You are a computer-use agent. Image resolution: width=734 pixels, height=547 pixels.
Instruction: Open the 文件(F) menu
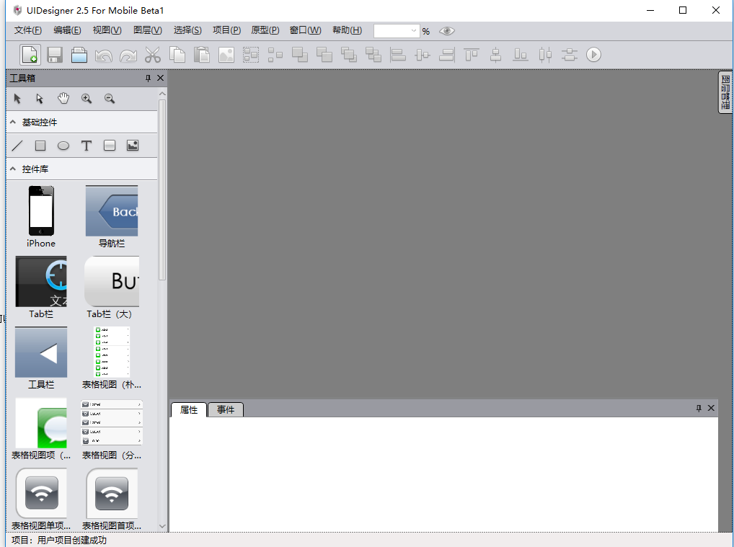(28, 30)
